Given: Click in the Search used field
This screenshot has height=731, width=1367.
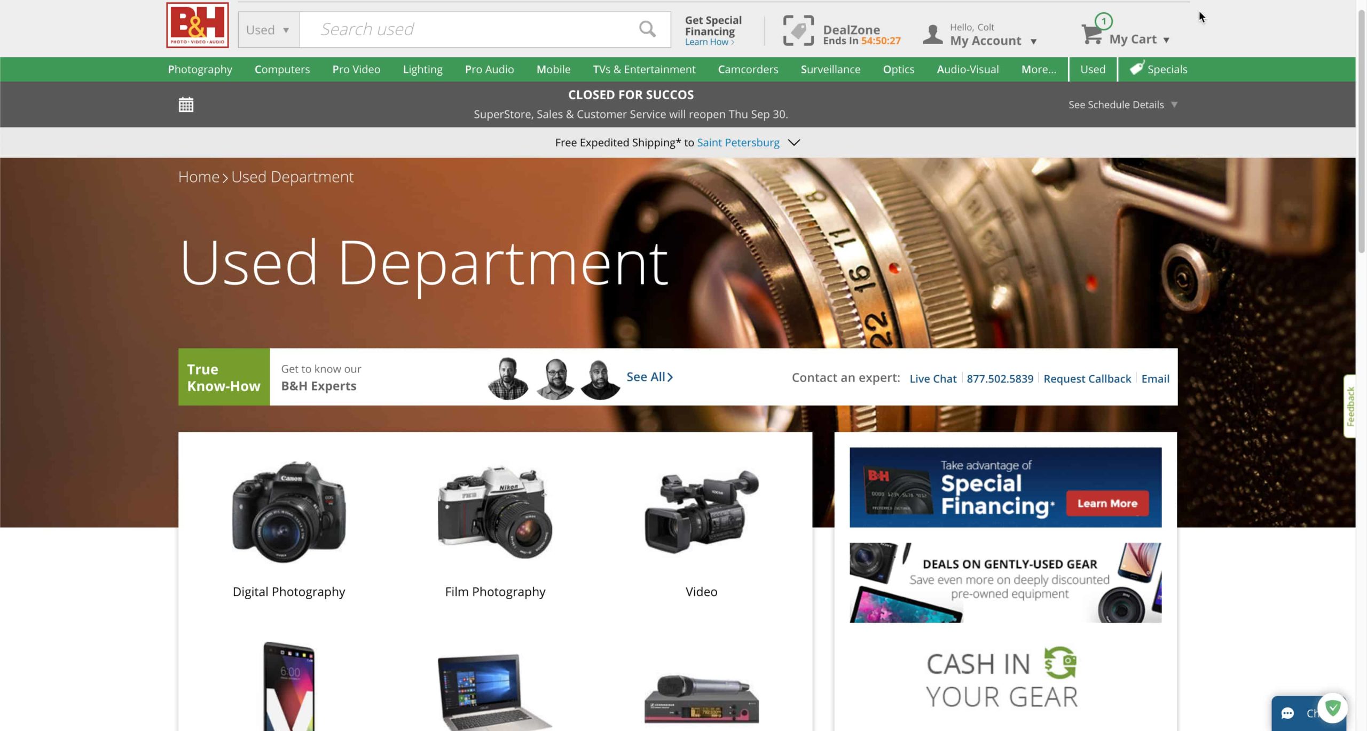Looking at the screenshot, I should click(x=470, y=29).
